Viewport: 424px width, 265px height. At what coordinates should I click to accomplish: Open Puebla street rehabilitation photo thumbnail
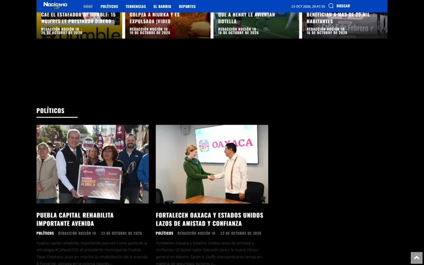click(x=92, y=164)
